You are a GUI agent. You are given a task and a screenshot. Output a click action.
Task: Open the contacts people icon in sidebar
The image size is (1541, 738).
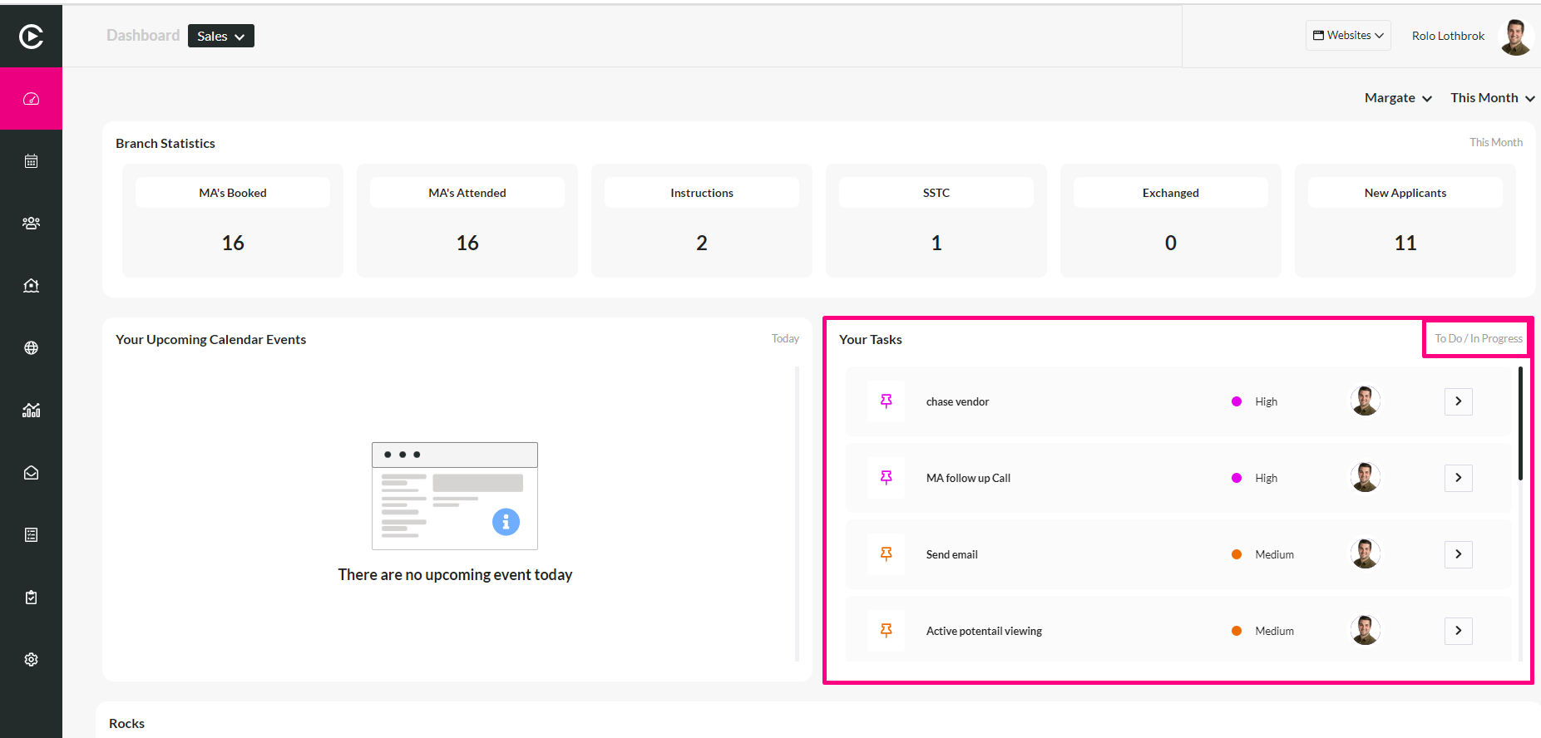coord(31,223)
